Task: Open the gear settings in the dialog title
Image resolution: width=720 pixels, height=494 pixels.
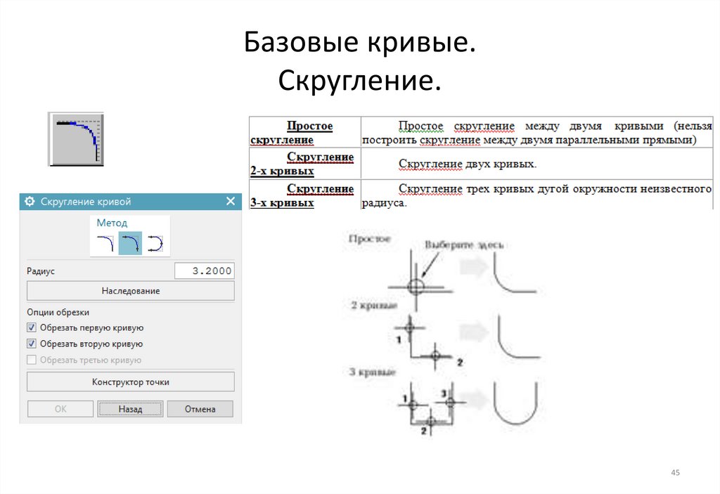Action: [x=30, y=201]
